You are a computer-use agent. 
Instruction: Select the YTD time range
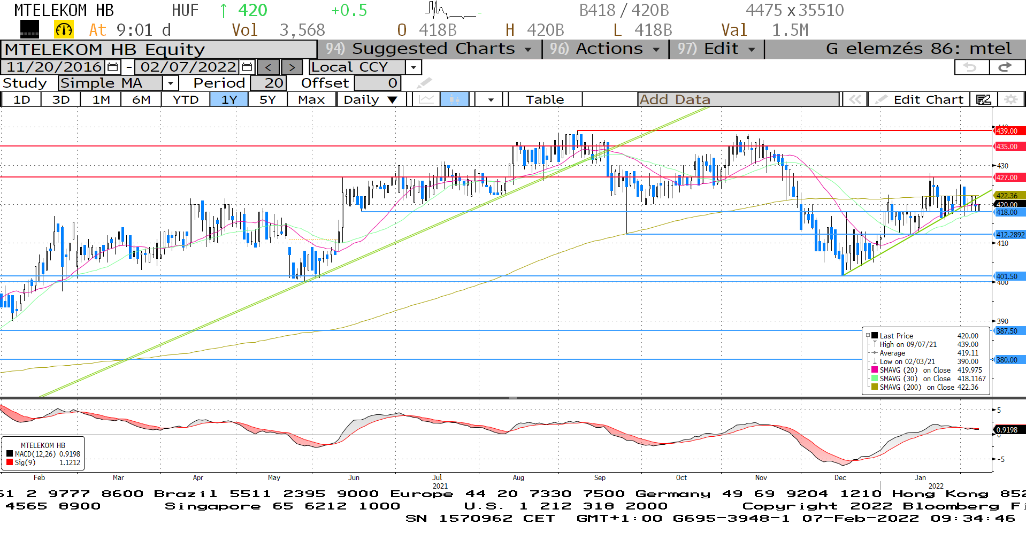tap(186, 99)
